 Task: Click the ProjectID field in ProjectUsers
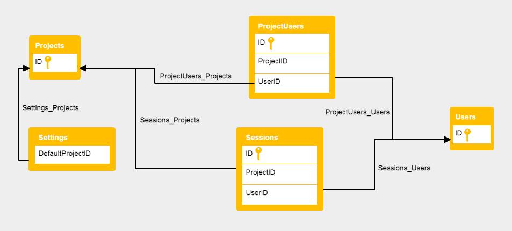coord(273,61)
